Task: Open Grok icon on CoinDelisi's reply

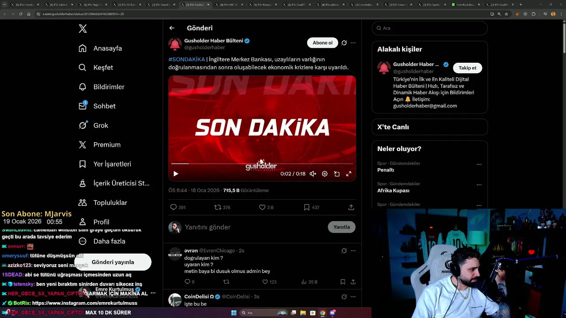Action: point(344,296)
